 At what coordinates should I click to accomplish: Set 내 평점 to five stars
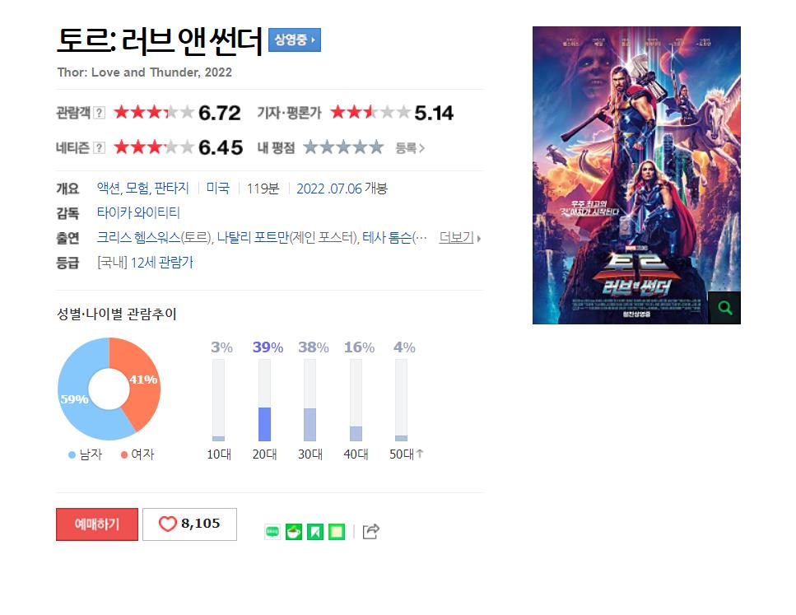[376, 148]
